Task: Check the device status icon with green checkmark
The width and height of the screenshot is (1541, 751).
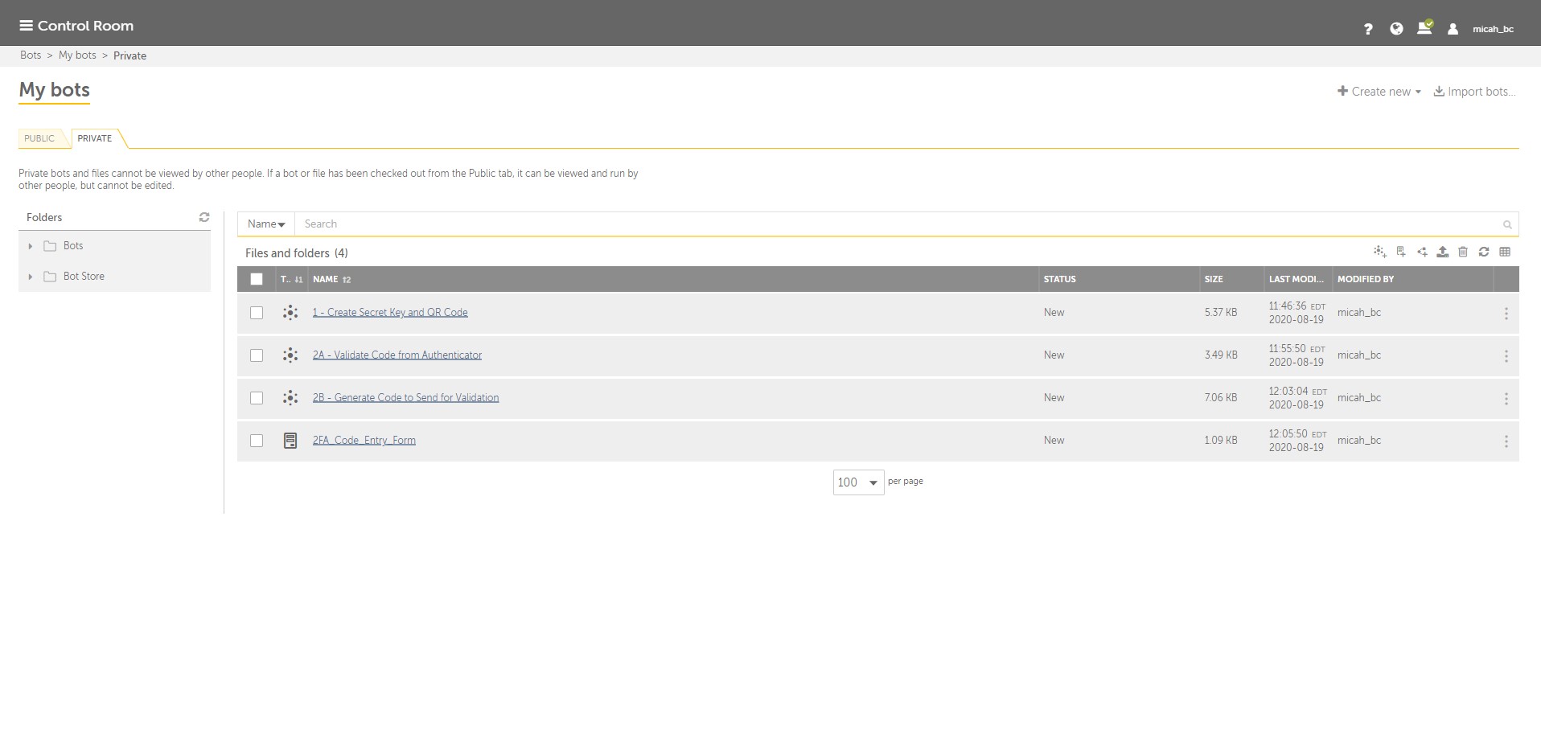Action: (x=1424, y=27)
